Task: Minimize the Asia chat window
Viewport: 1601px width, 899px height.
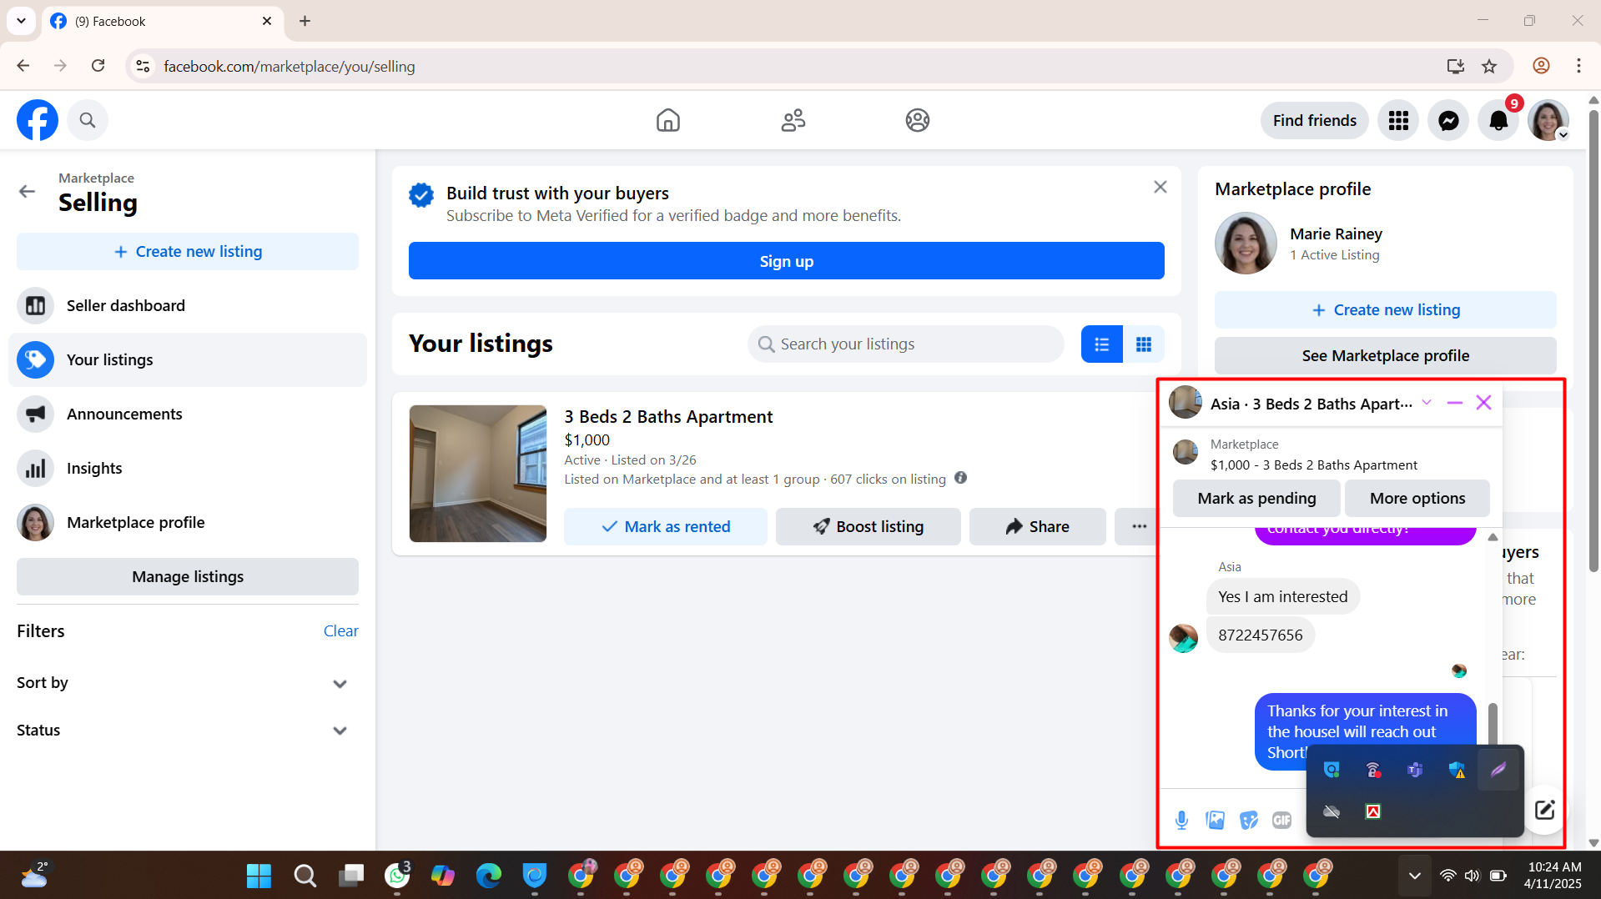Action: click(x=1455, y=403)
